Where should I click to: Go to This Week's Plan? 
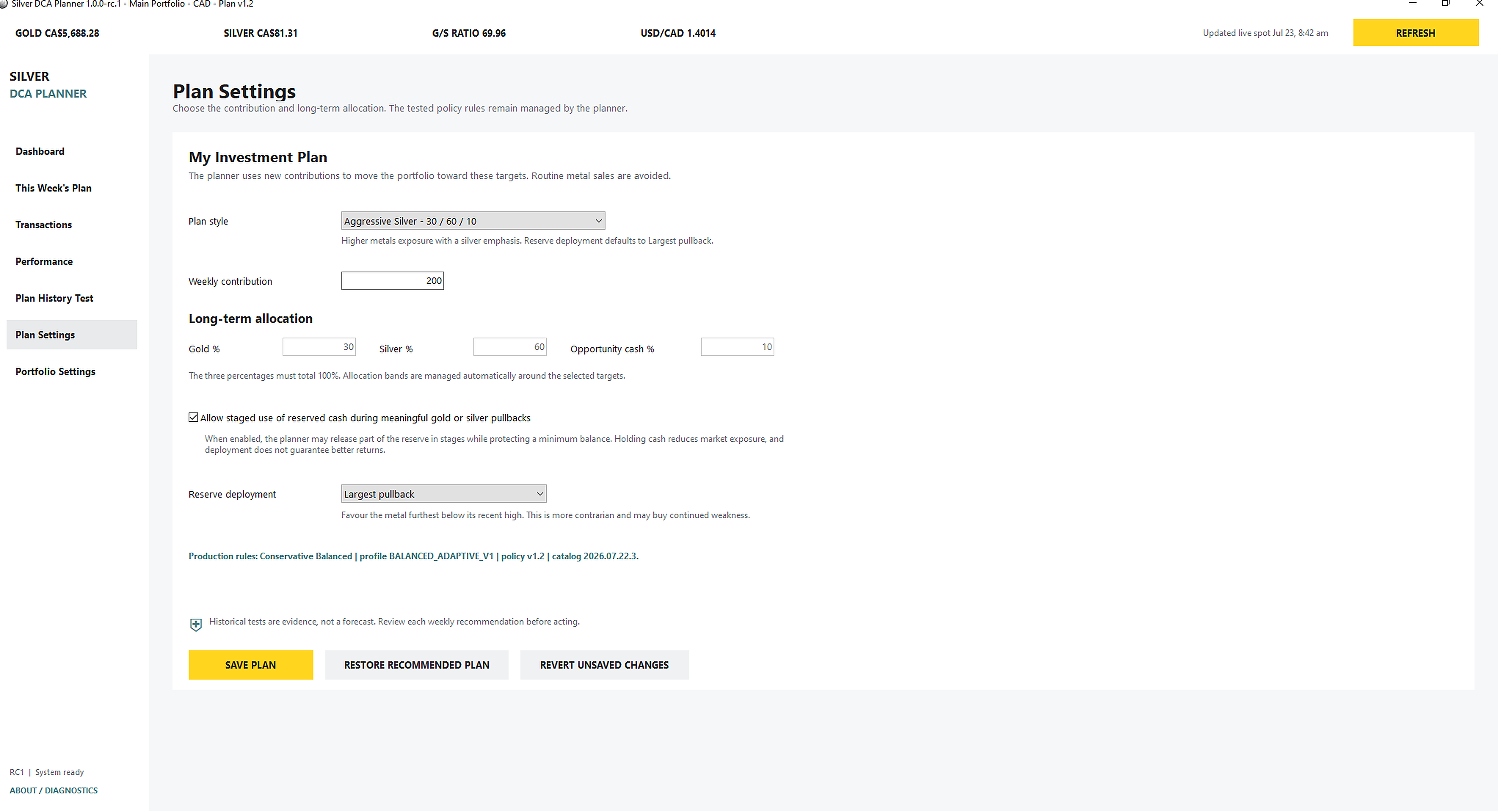72,188
